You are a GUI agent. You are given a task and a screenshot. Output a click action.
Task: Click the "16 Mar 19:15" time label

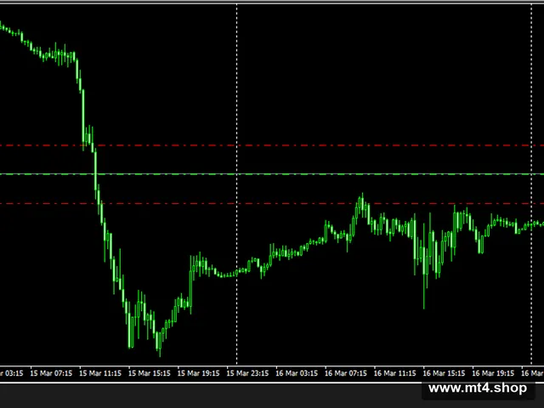pyautogui.click(x=493, y=373)
